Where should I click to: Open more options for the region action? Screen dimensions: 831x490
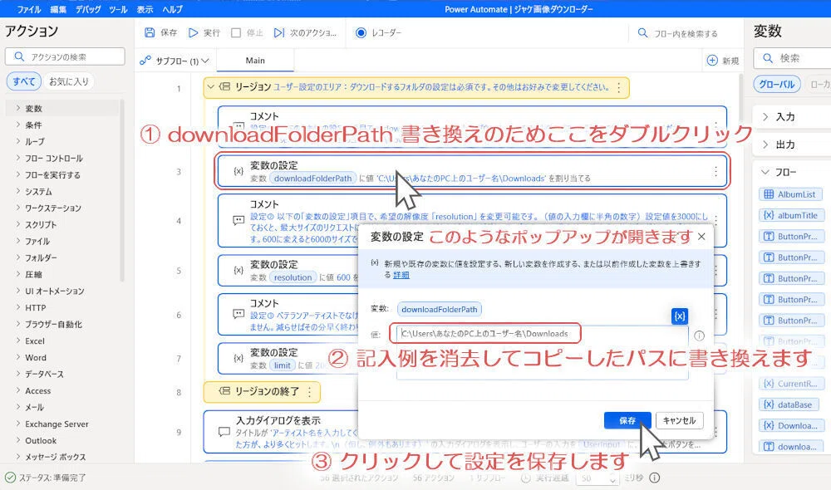coord(619,88)
